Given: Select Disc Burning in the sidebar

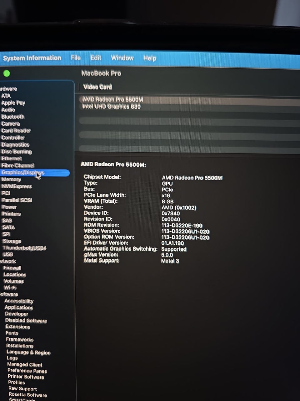Looking at the screenshot, I should 17,152.
